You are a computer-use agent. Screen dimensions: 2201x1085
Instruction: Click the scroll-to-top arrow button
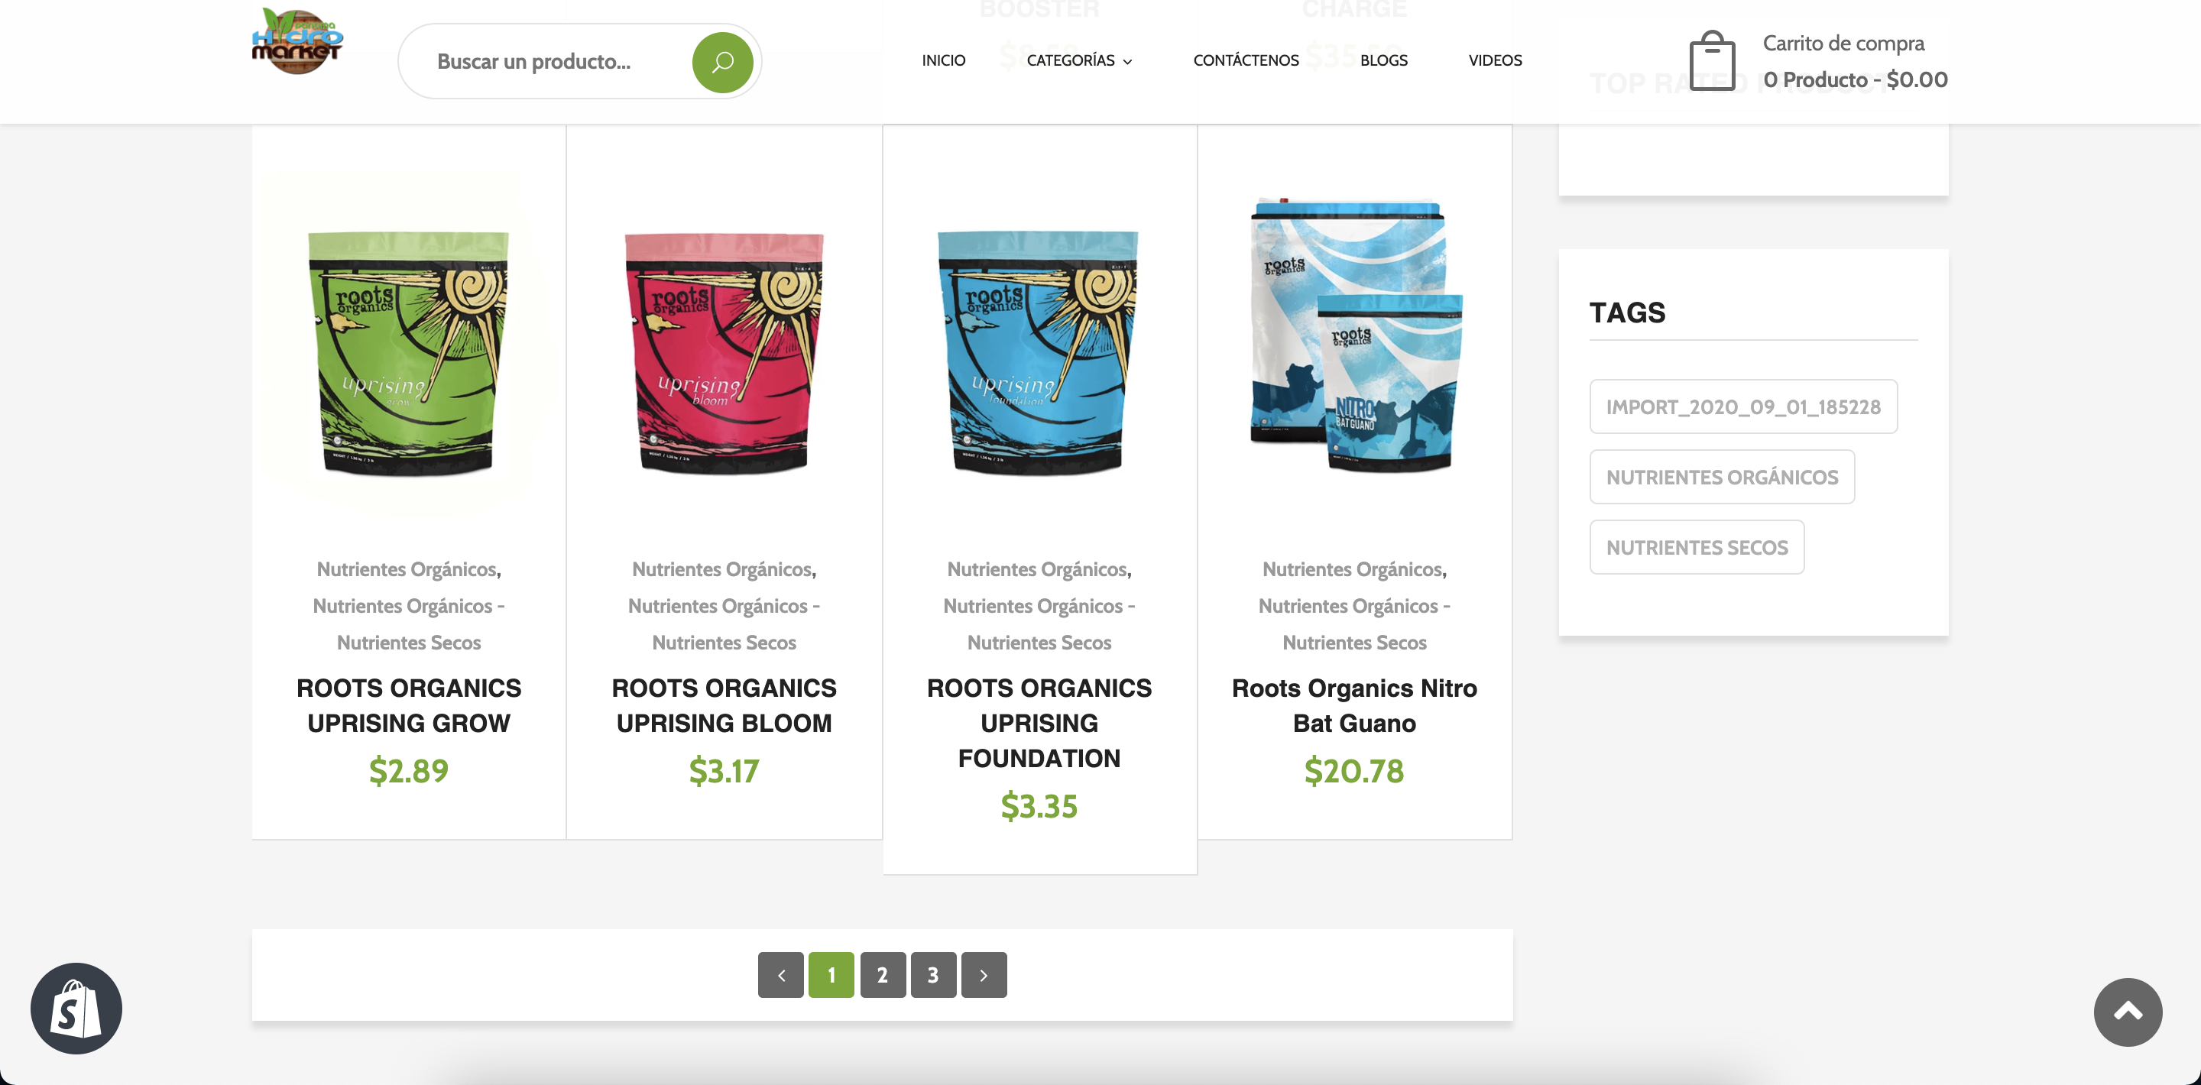tap(2128, 1012)
